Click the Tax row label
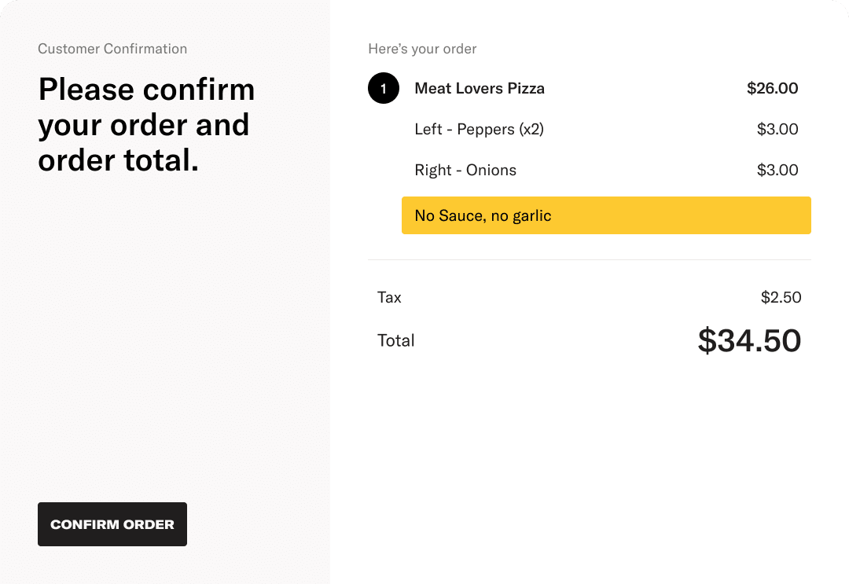This screenshot has height=584, width=849. (x=389, y=297)
